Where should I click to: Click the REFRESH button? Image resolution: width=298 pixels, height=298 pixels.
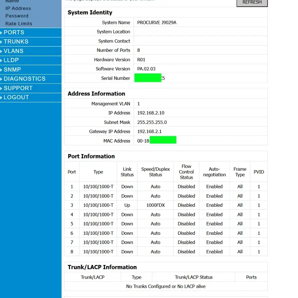[252, 3]
